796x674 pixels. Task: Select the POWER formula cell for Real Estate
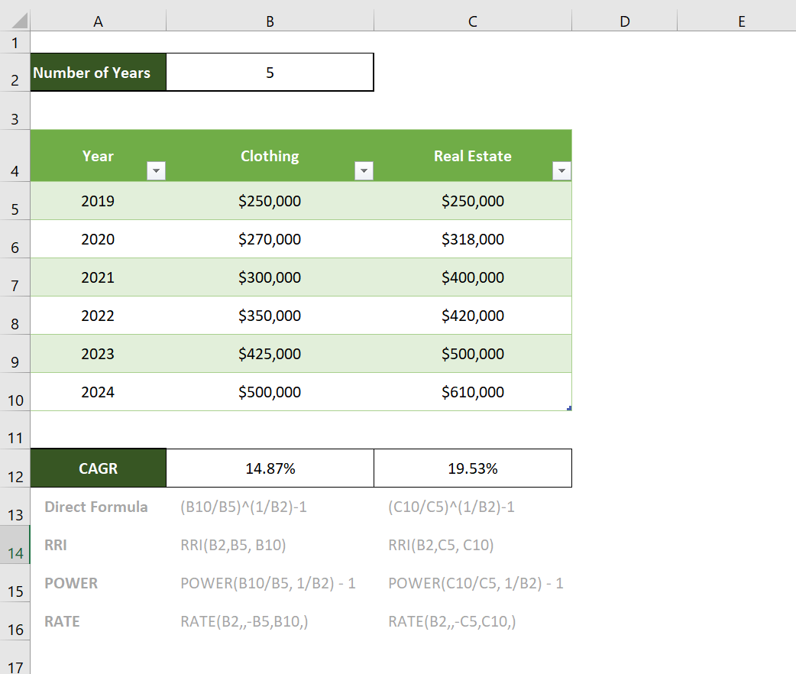point(472,583)
